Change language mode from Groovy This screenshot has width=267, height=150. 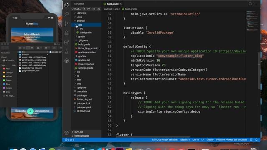coord(210,140)
